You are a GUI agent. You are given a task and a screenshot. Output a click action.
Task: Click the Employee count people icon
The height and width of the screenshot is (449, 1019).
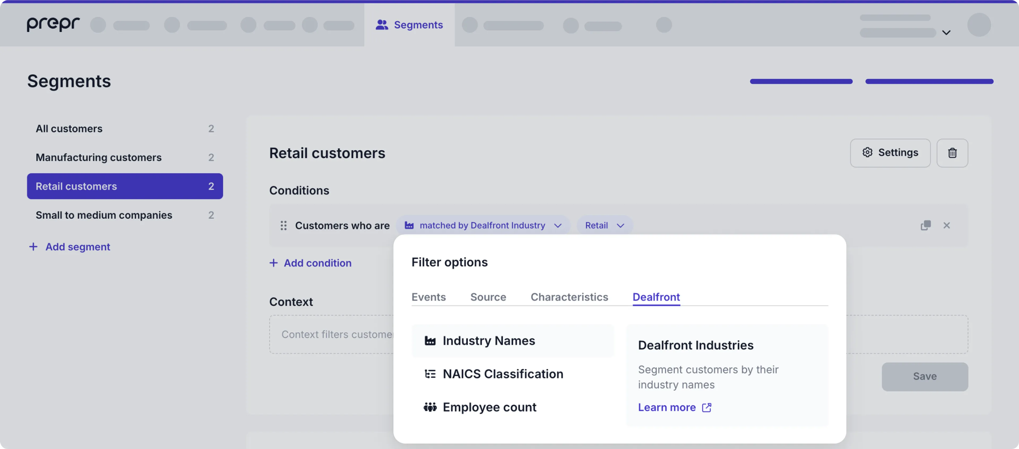point(430,407)
